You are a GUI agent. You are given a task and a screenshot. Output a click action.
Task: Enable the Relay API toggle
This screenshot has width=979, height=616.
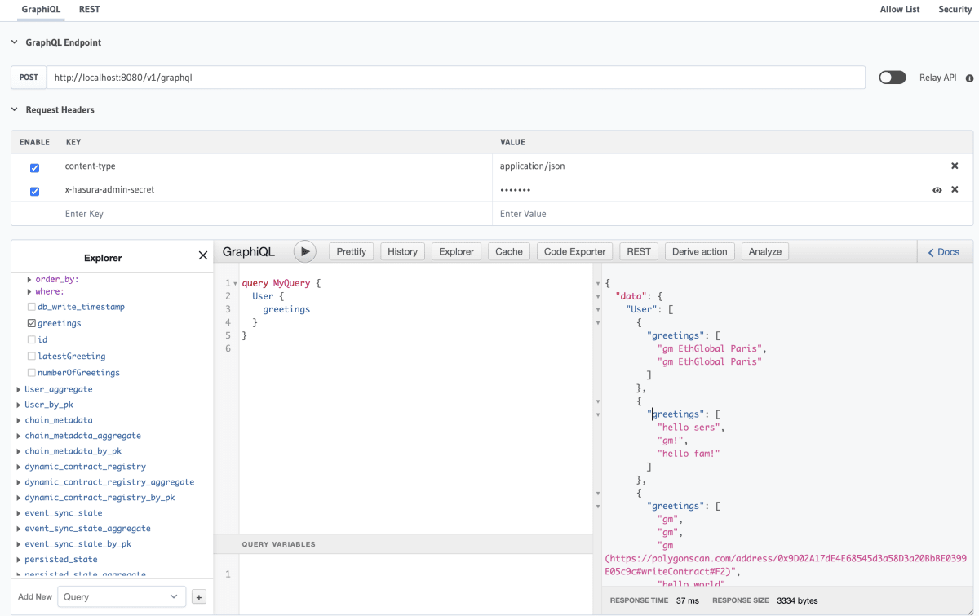tap(892, 77)
